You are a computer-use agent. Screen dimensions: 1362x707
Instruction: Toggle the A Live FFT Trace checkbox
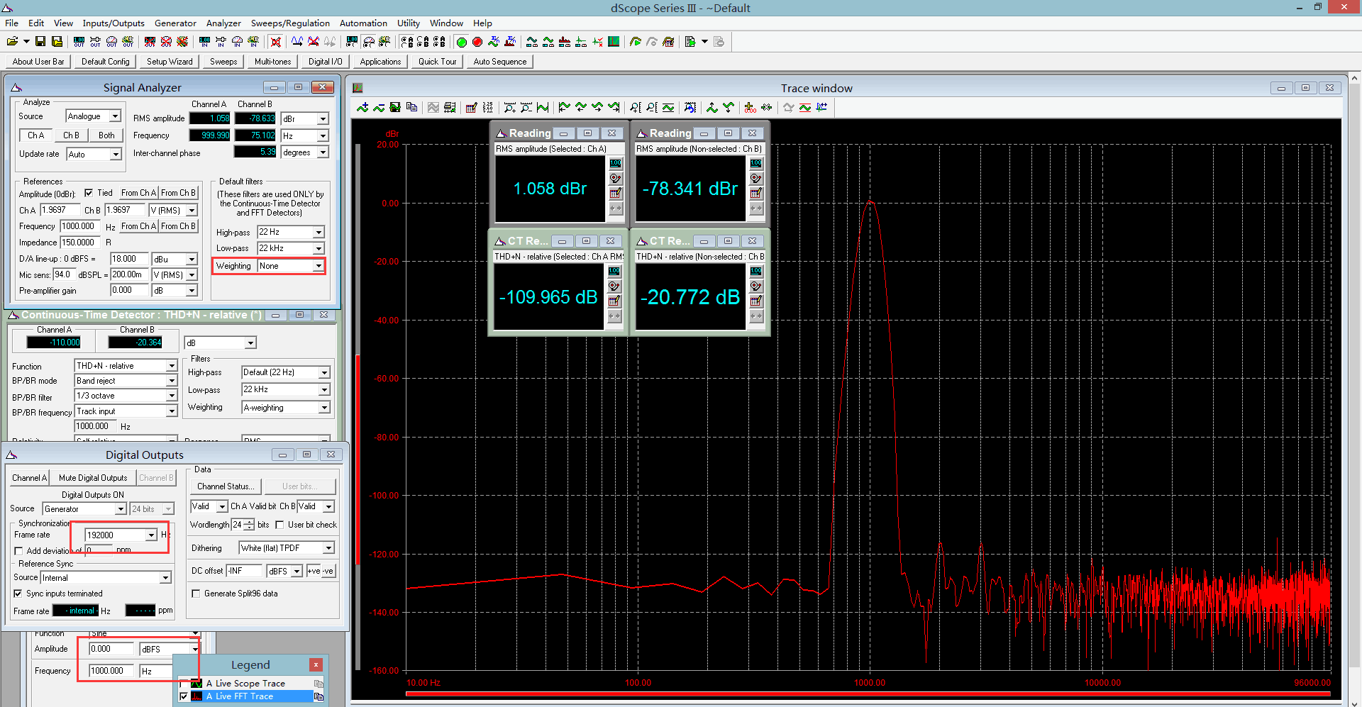pyautogui.click(x=184, y=696)
